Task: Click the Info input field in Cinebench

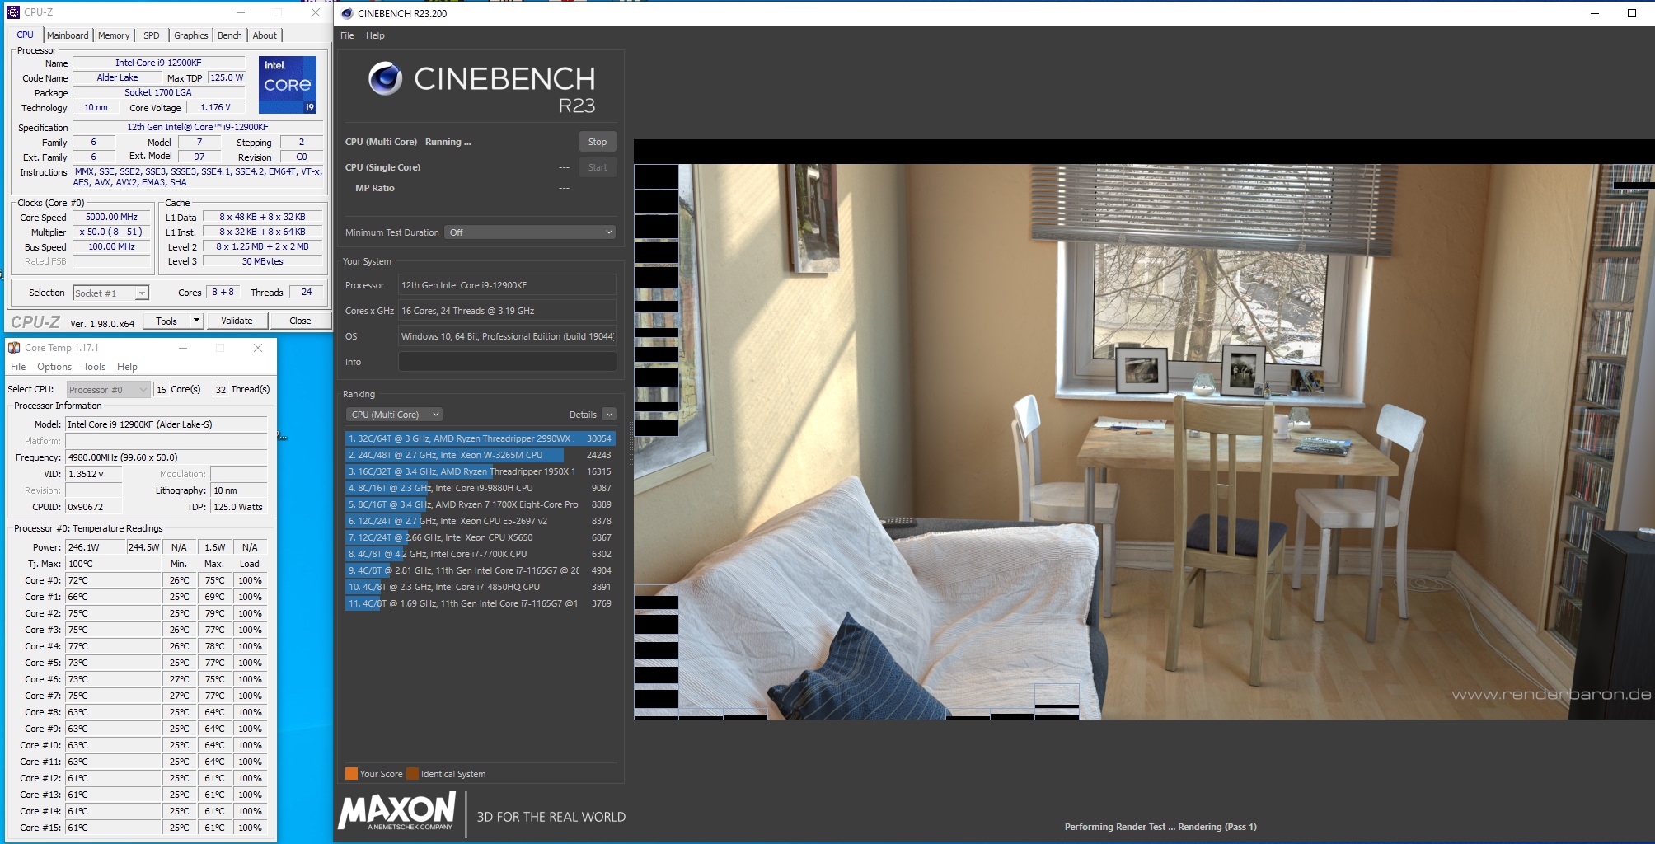Action: coord(507,362)
